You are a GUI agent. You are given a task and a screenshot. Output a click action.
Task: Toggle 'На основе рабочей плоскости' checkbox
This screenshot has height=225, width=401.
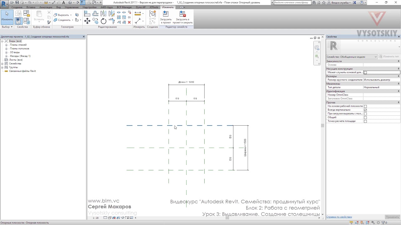click(365, 106)
